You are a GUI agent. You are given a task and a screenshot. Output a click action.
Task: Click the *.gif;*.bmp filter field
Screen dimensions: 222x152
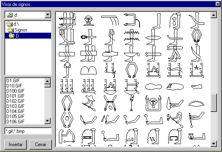point(28,131)
